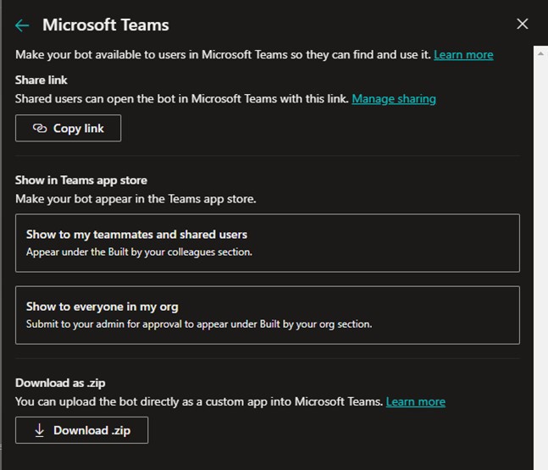Open Learn more about making bot available
This screenshot has width=548, height=470.
point(463,55)
